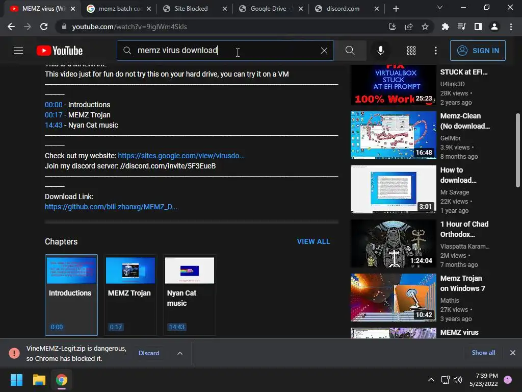This screenshot has width=522, height=392.
Task: Switch to the memz batch Google tab
Action: pyautogui.click(x=118, y=9)
